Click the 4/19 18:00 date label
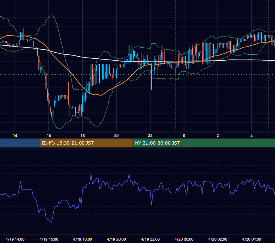275x243 pixels. [82, 239]
